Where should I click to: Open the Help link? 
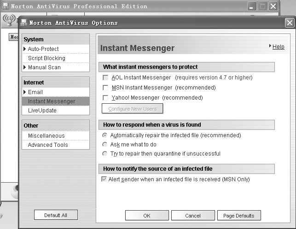pyautogui.click(x=278, y=47)
